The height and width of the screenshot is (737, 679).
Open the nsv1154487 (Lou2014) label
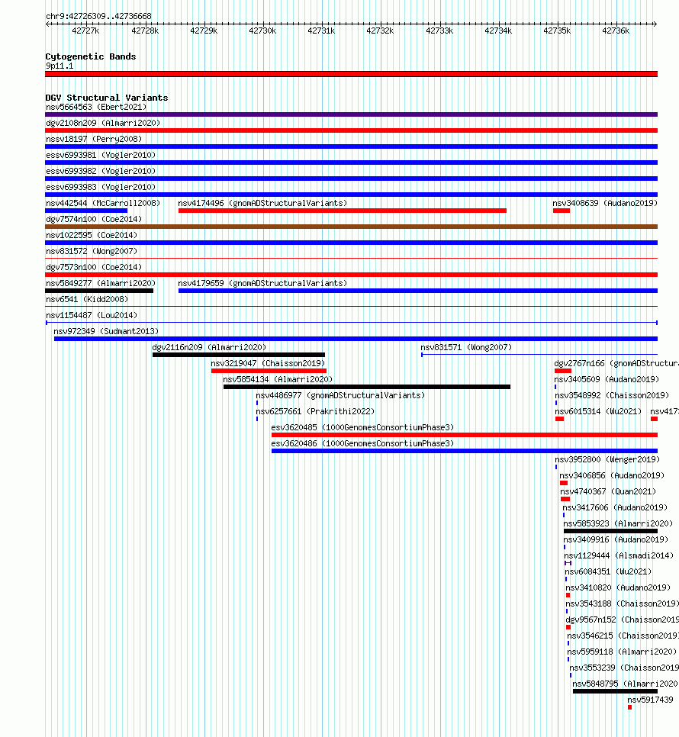pyautogui.click(x=91, y=315)
